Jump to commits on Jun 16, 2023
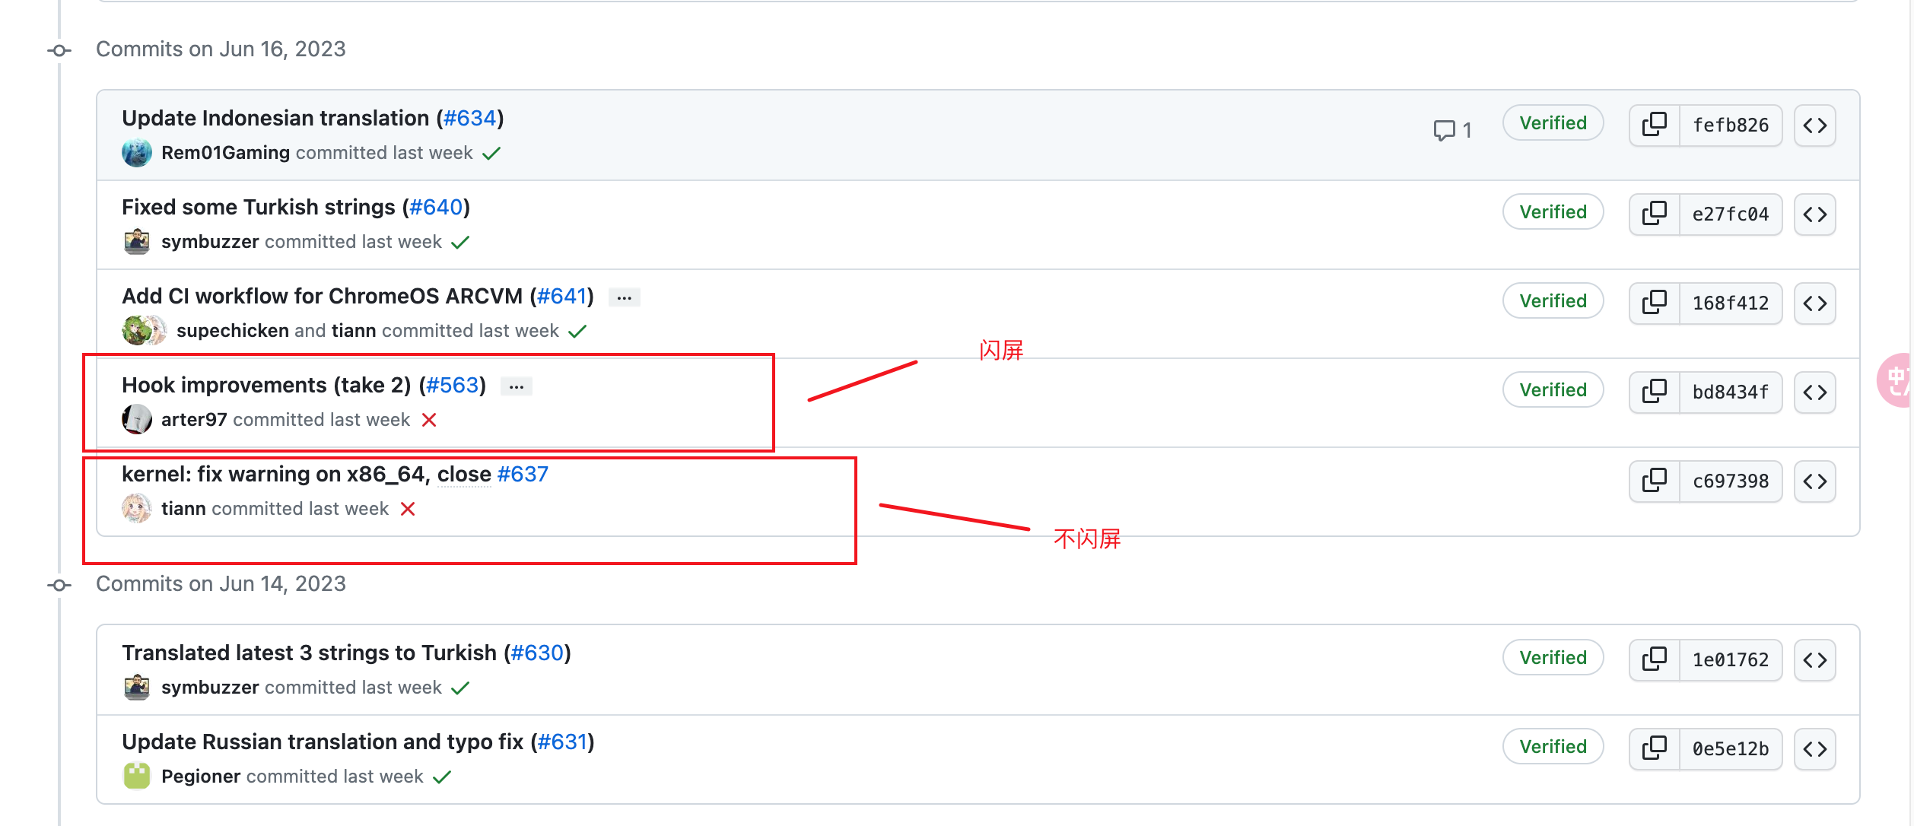1914x826 pixels. tap(221, 48)
